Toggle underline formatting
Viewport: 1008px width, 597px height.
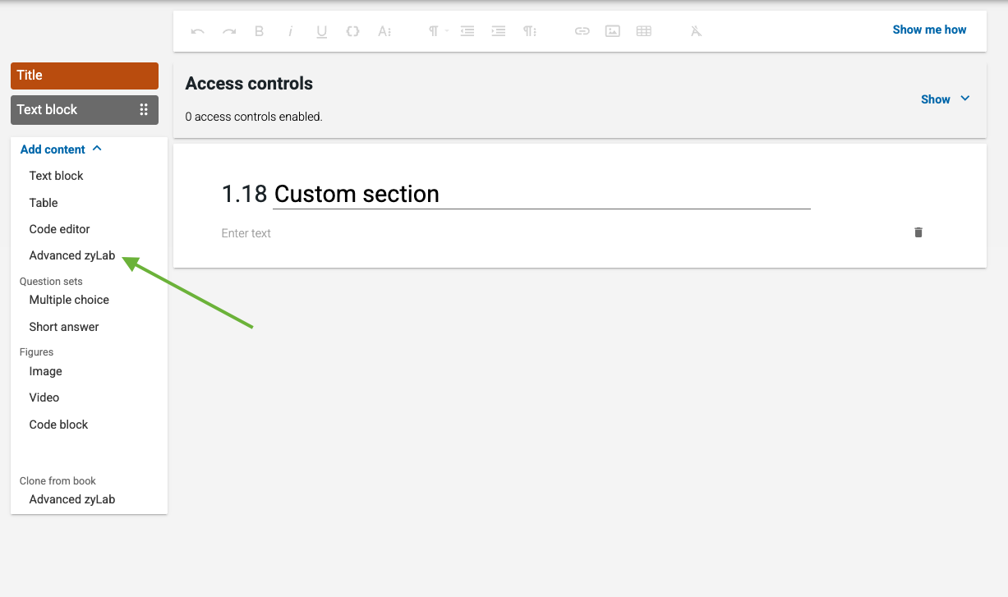[x=321, y=31]
